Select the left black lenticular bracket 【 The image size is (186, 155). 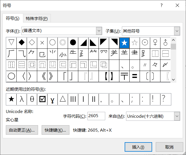(104, 76)
